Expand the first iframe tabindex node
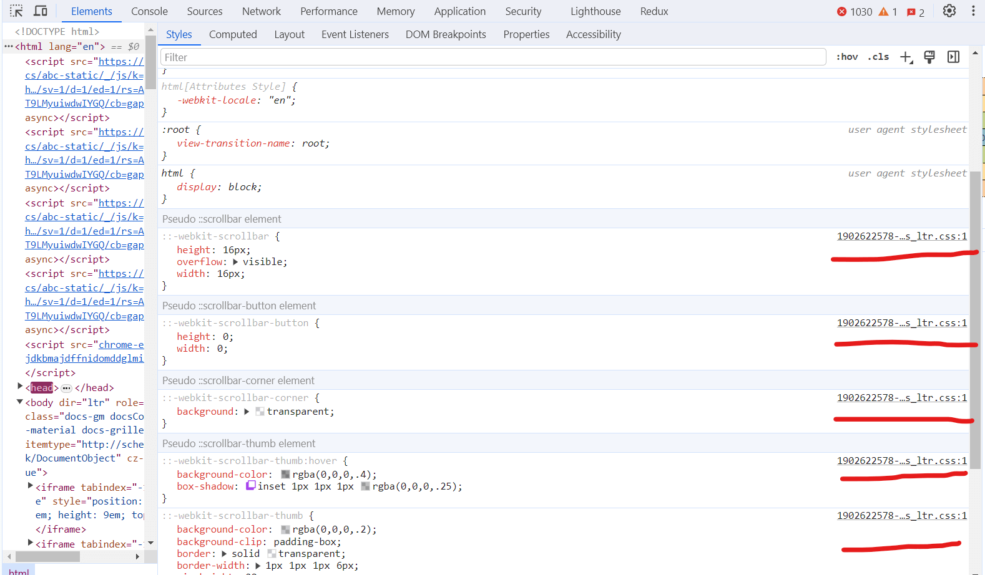Image resolution: width=985 pixels, height=575 pixels. (30, 486)
